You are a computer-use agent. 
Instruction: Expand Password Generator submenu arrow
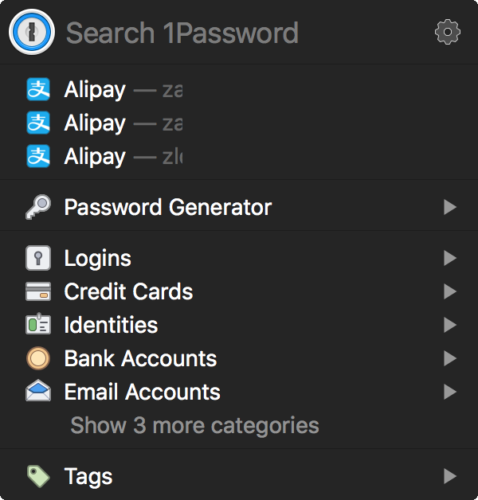click(450, 207)
